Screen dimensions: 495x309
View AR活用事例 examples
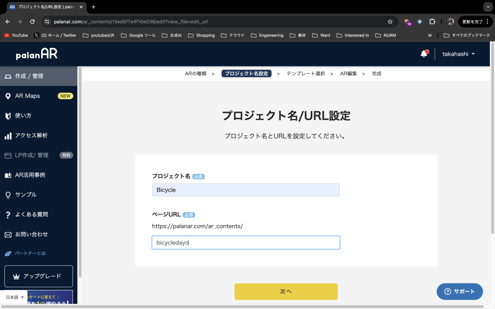(x=29, y=175)
